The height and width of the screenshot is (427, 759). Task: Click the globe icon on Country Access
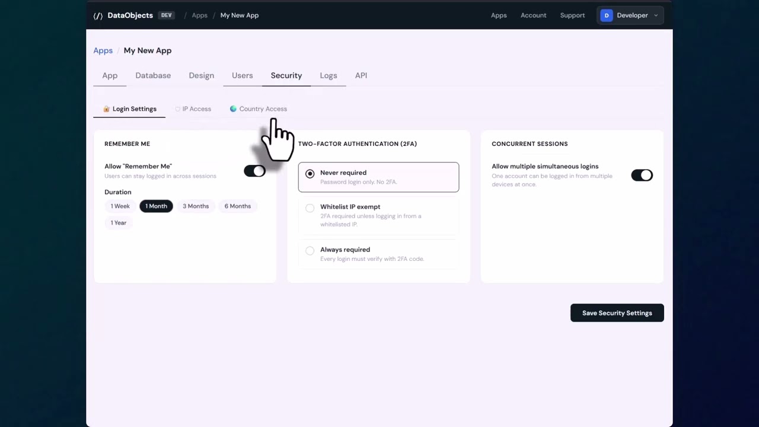[x=233, y=109]
